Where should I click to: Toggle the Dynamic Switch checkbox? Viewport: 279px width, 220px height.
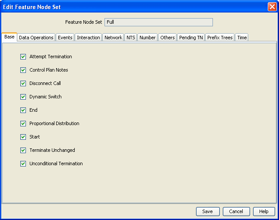23,97
